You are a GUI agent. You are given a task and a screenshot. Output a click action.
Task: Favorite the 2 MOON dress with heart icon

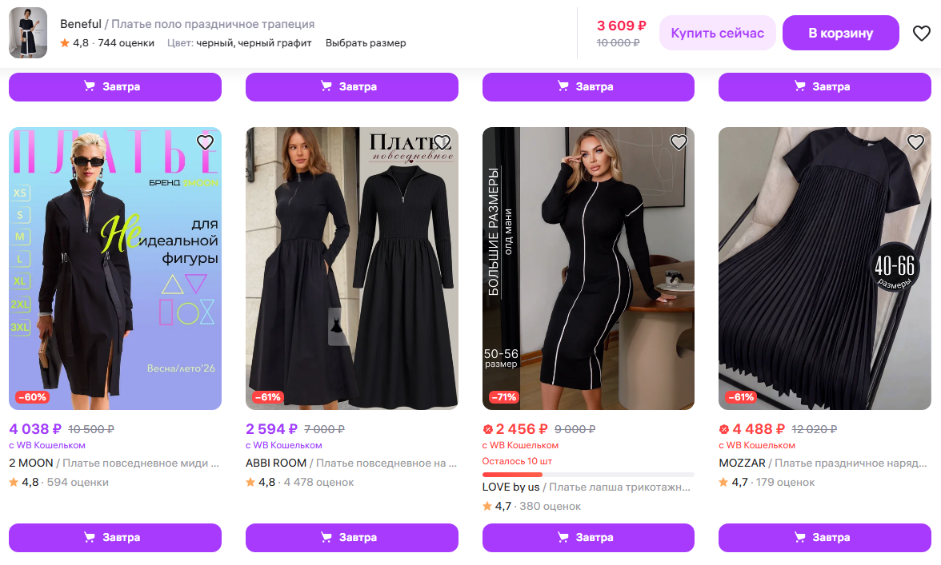pos(205,142)
